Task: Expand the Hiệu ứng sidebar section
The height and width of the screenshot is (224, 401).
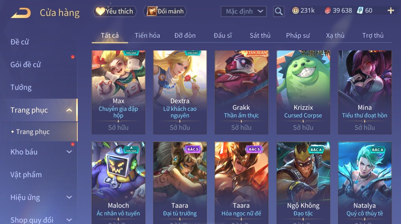Action: pyautogui.click(x=69, y=197)
